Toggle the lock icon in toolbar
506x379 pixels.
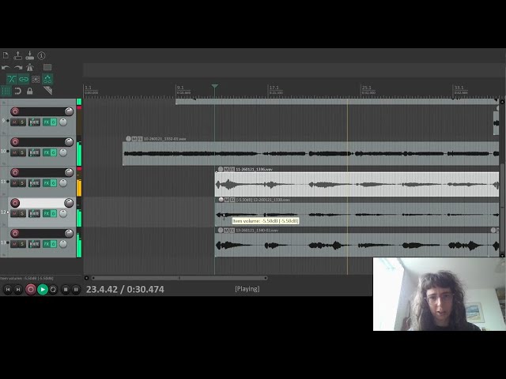click(x=30, y=91)
